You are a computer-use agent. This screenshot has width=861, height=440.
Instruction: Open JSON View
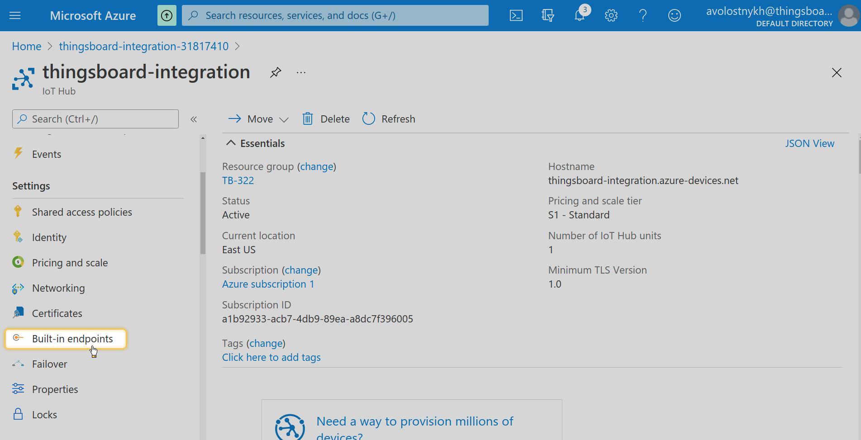click(x=809, y=143)
